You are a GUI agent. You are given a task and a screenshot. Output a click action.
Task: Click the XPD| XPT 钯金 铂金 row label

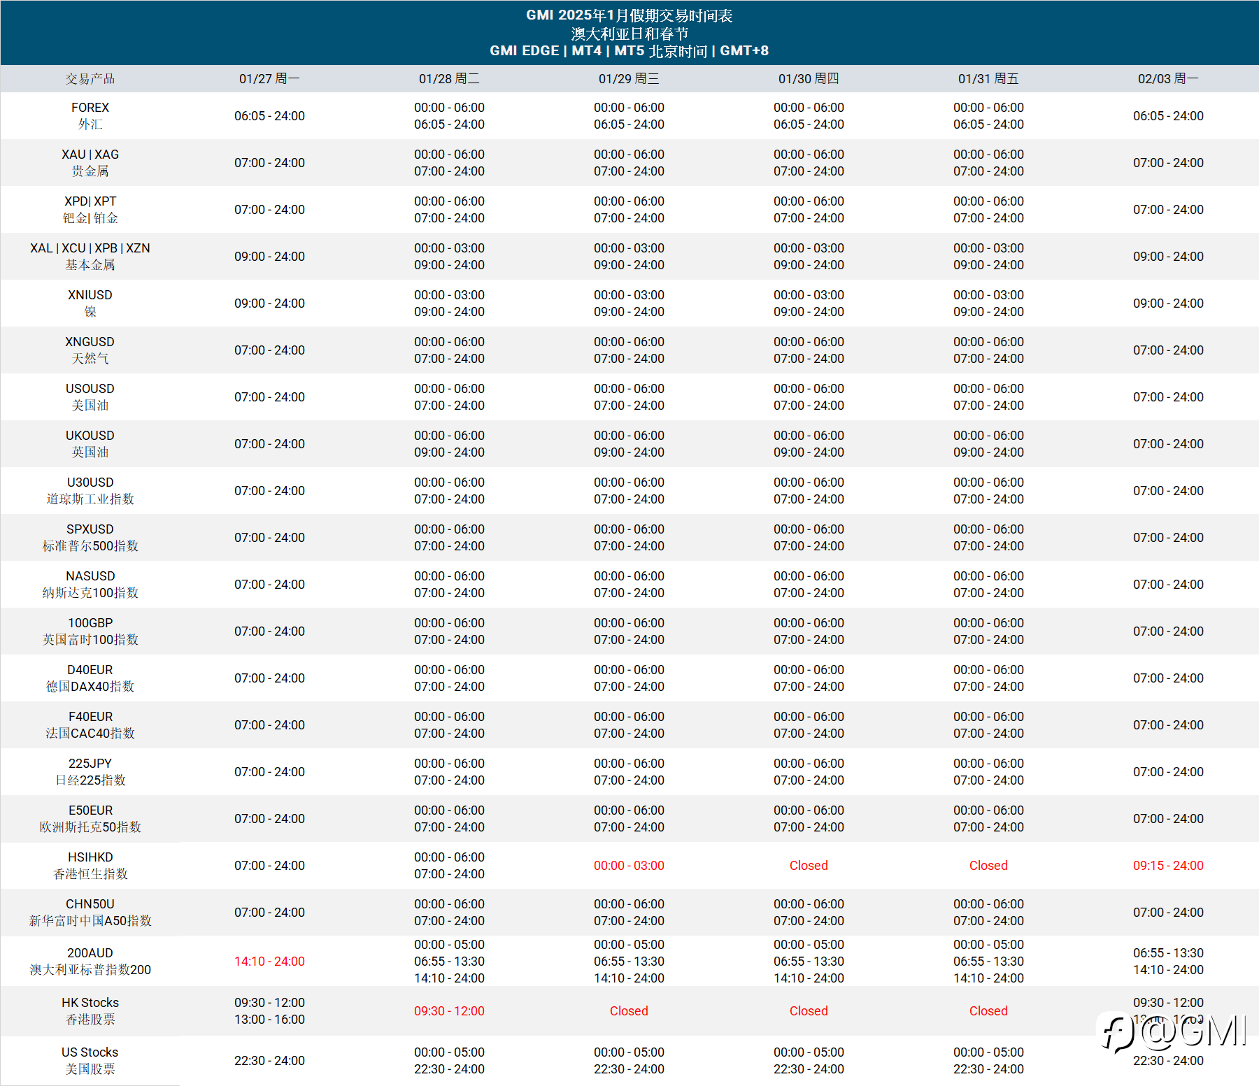[x=90, y=210]
